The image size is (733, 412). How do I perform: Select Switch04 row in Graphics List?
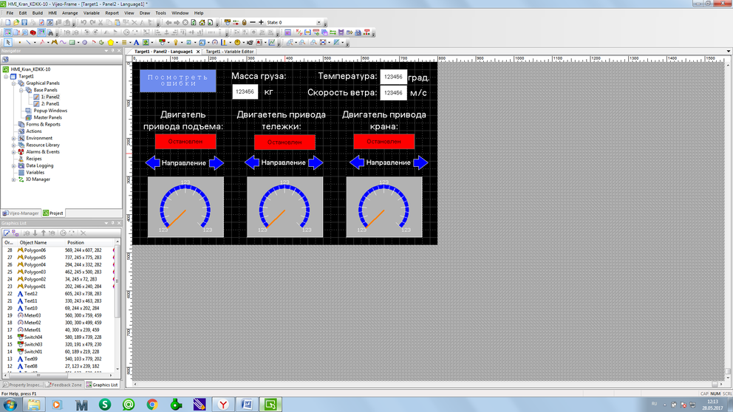[58, 337]
